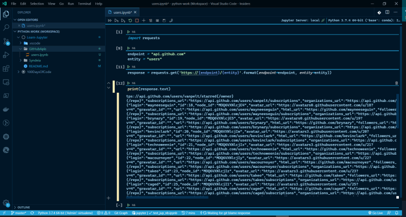The image size is (406, 217).
Task: Run cell 12 print response
Action: tap(128, 83)
